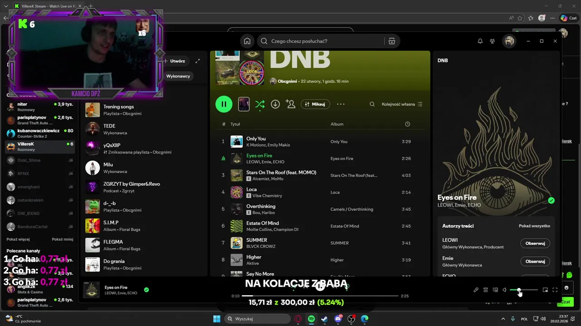Open Spotify from the Windows taskbar
This screenshot has width=581, height=326.
(x=311, y=319)
